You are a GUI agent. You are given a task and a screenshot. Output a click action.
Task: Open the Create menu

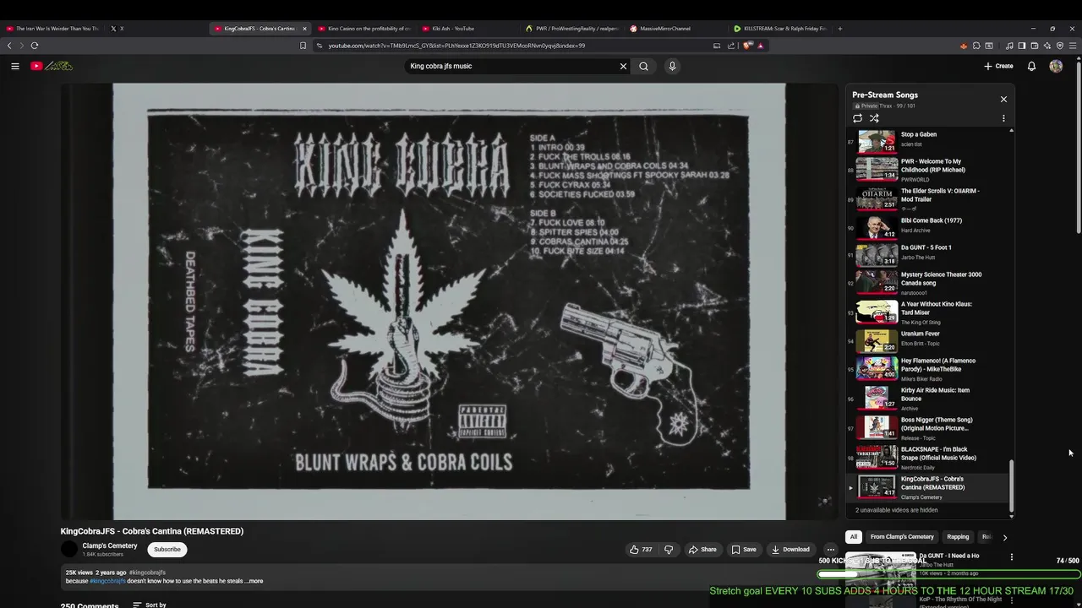coord(998,66)
